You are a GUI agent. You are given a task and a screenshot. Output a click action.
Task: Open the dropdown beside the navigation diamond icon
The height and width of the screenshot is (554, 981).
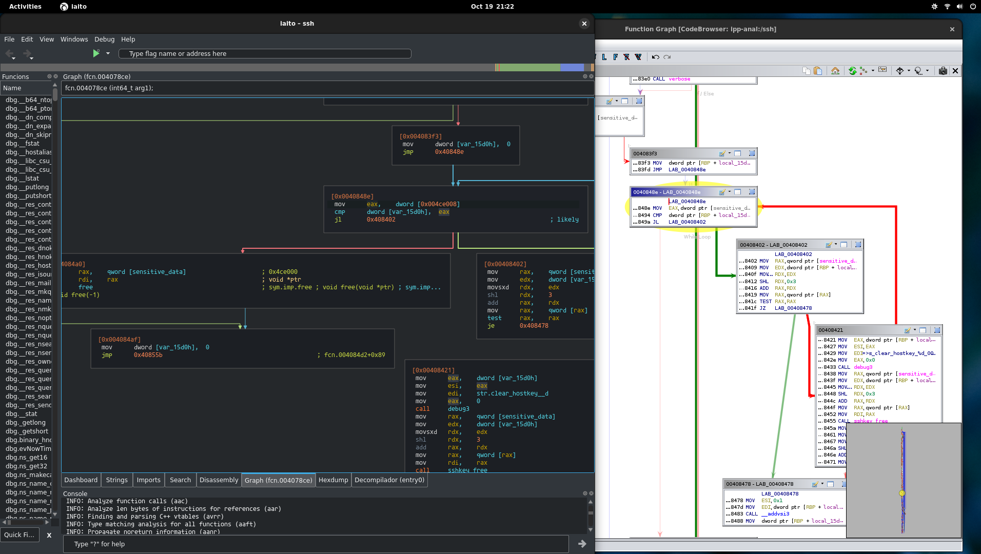909,71
